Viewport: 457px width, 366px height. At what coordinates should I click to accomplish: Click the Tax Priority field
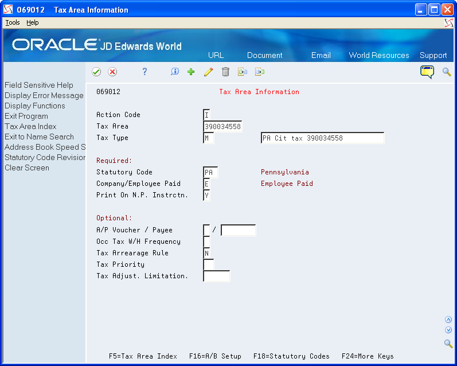tap(208, 264)
